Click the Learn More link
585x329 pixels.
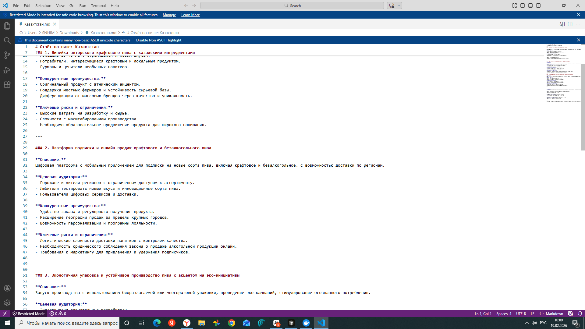[x=190, y=15]
